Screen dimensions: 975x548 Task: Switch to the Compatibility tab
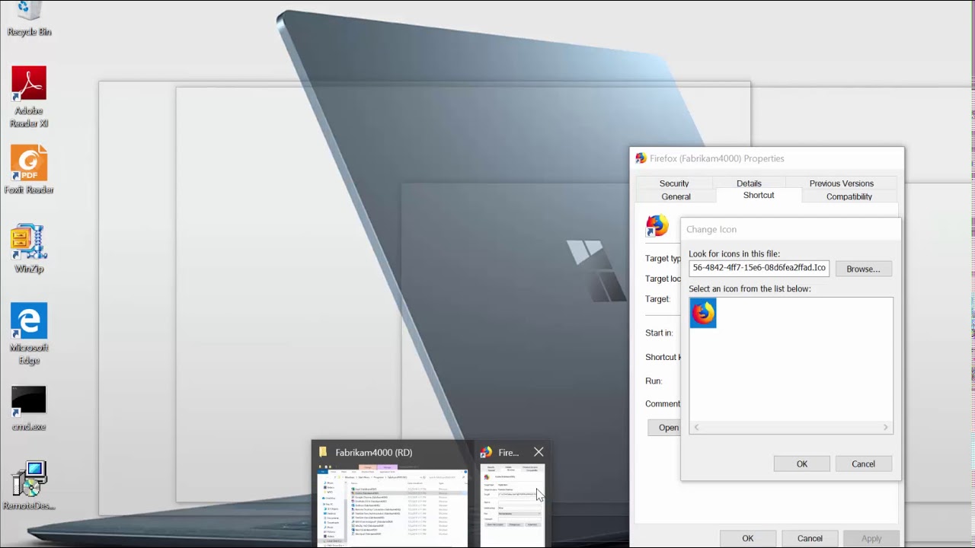click(849, 196)
